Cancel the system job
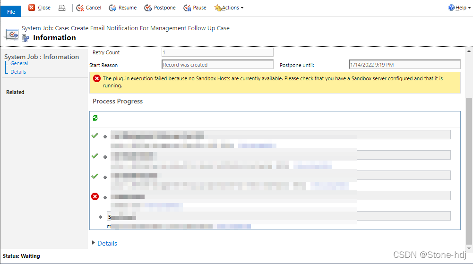473x264 pixels. 88,8
